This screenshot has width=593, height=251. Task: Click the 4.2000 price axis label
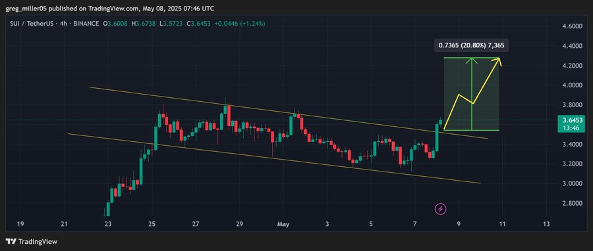coord(572,66)
